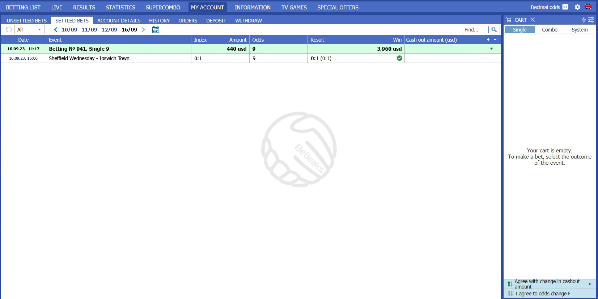Sort by Event column header

pyautogui.click(x=119, y=40)
